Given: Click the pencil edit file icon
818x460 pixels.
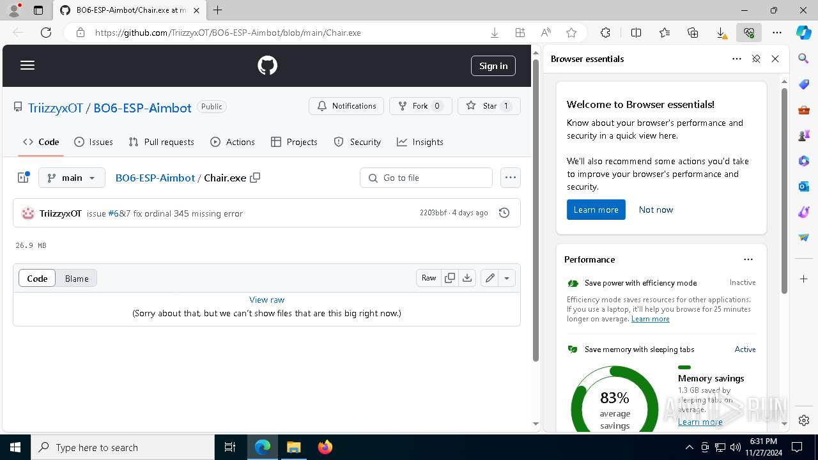Looking at the screenshot, I should click(490, 278).
